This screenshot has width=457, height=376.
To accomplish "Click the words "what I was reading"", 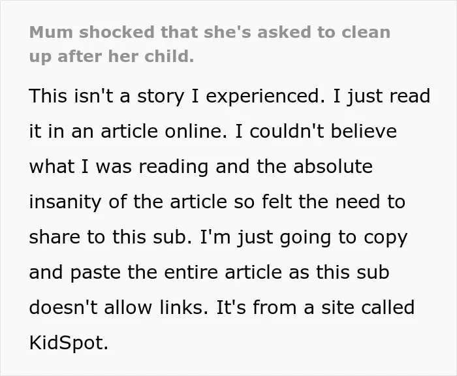I will click(119, 166).
